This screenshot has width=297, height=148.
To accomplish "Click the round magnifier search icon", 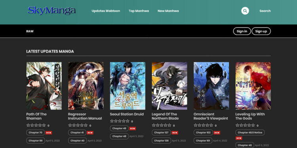I will [245, 11].
